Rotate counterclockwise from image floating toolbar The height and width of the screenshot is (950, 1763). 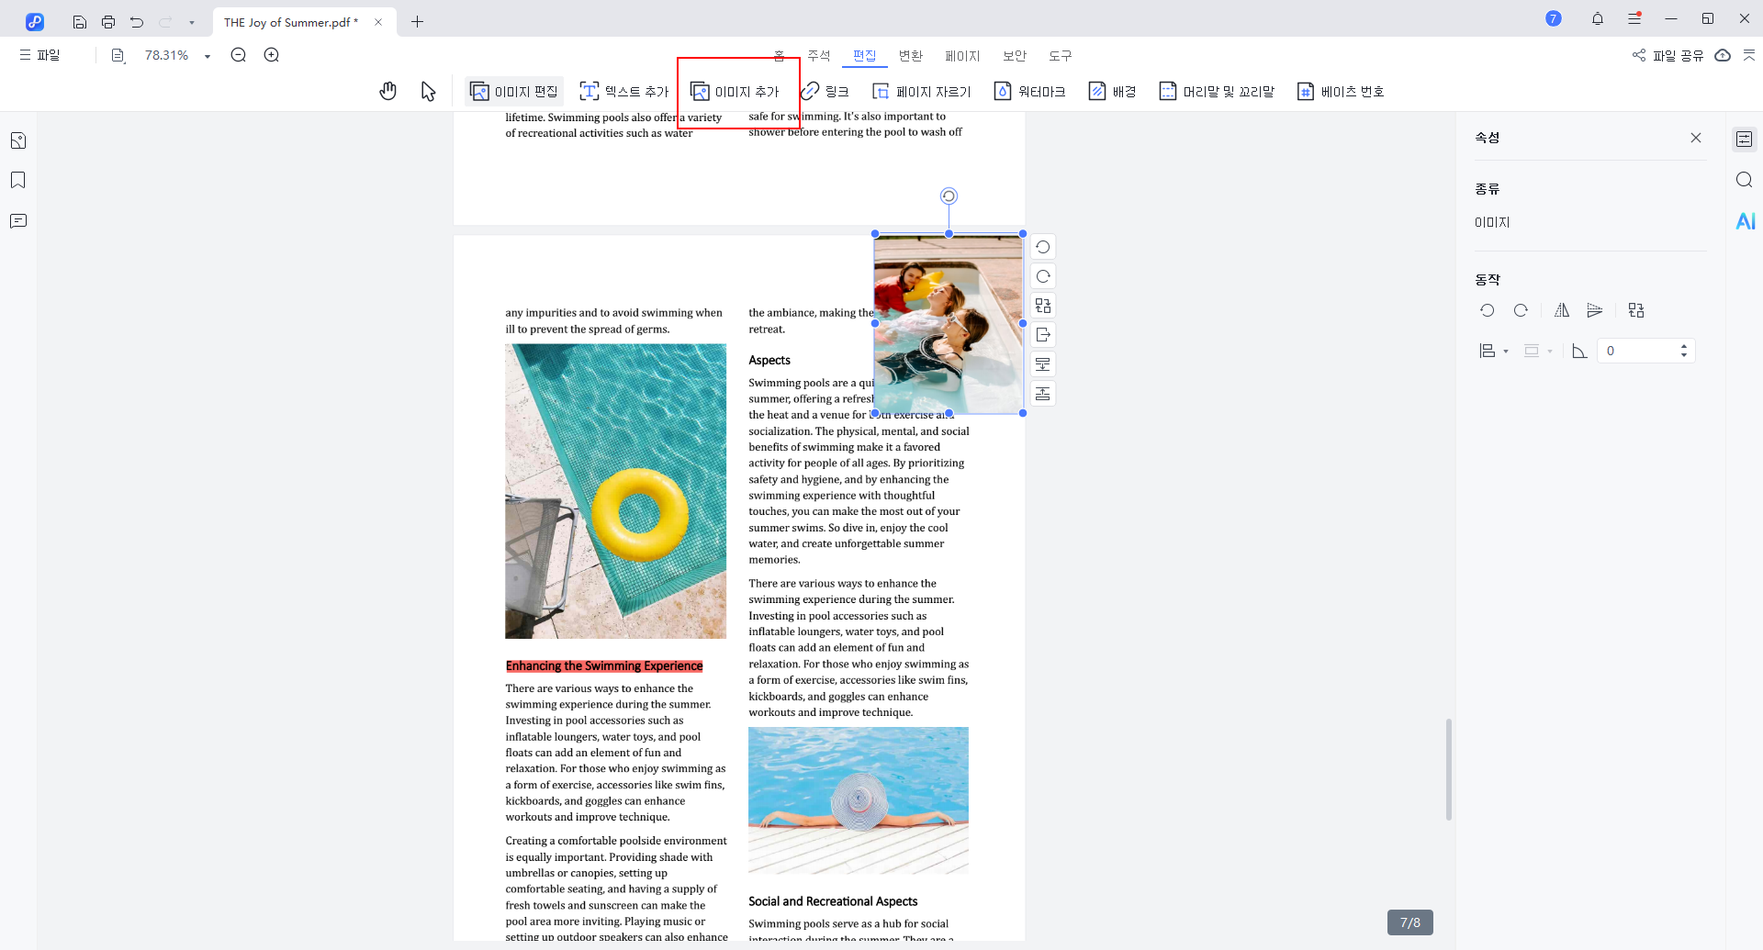coord(1043,247)
